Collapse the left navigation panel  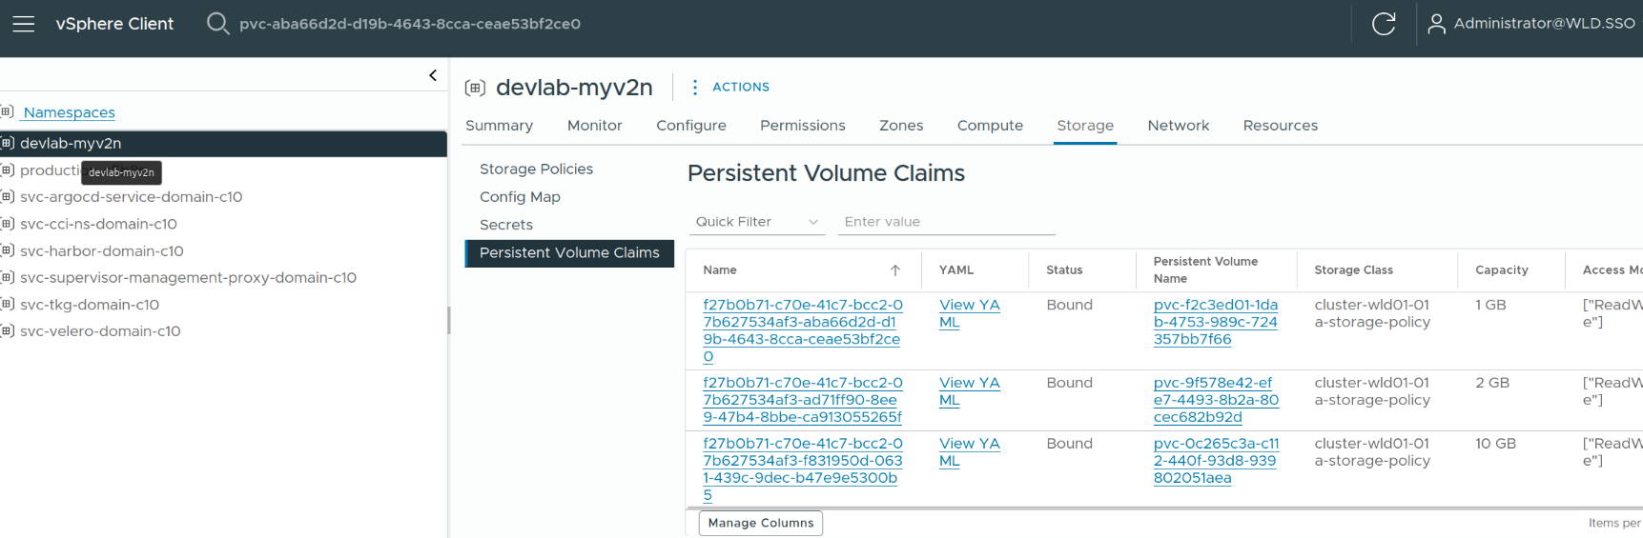433,75
